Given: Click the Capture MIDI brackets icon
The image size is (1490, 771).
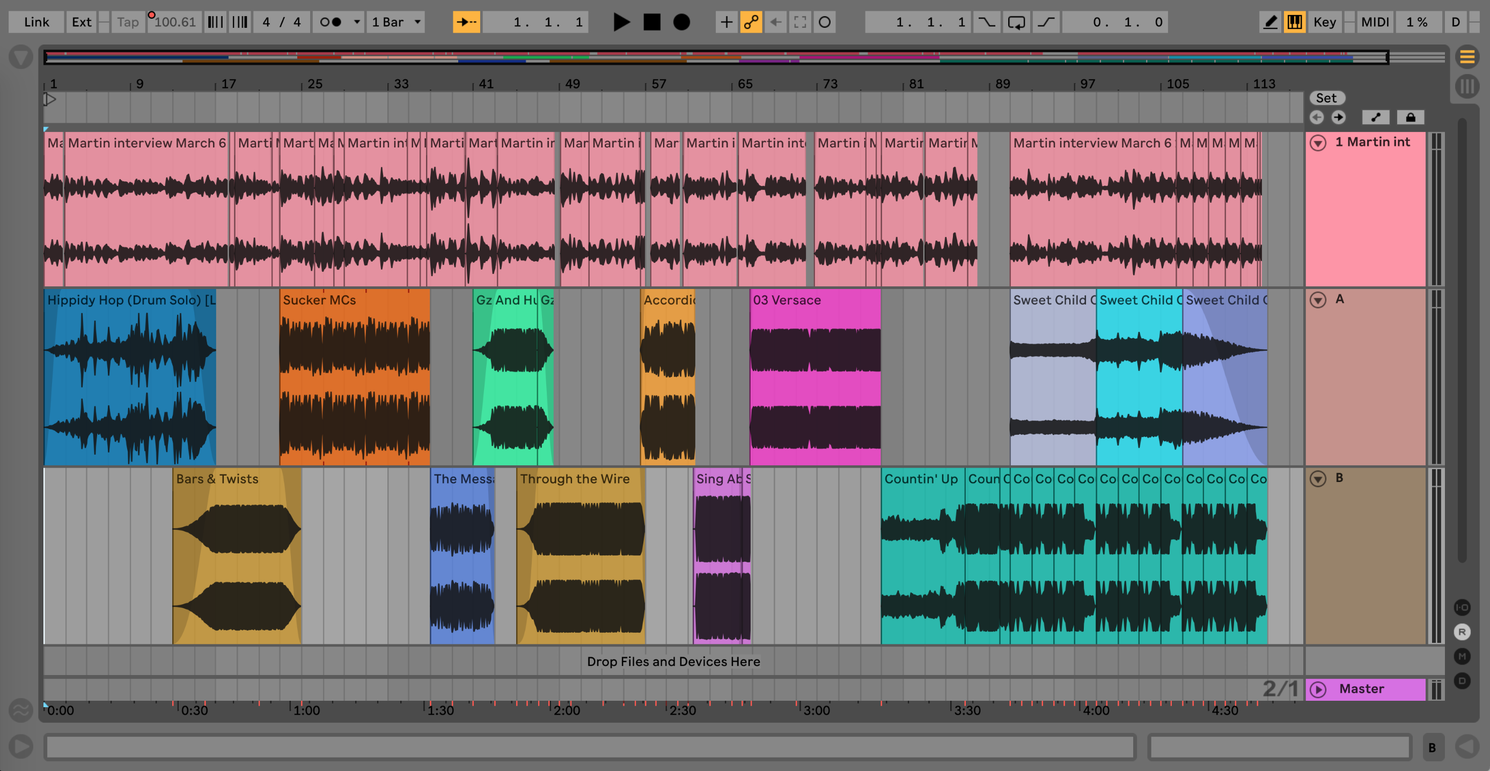Looking at the screenshot, I should [800, 22].
